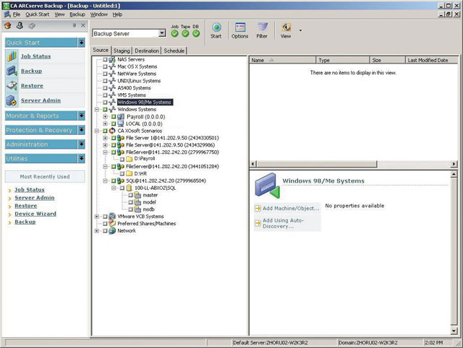Click the pin icon on navigation bar

point(74,26)
